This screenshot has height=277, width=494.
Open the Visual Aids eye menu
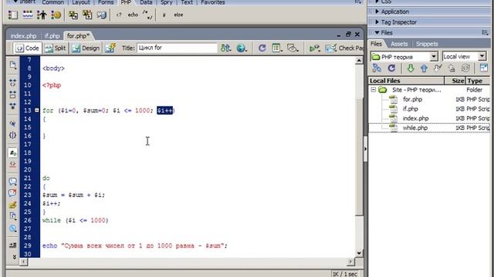point(293,48)
